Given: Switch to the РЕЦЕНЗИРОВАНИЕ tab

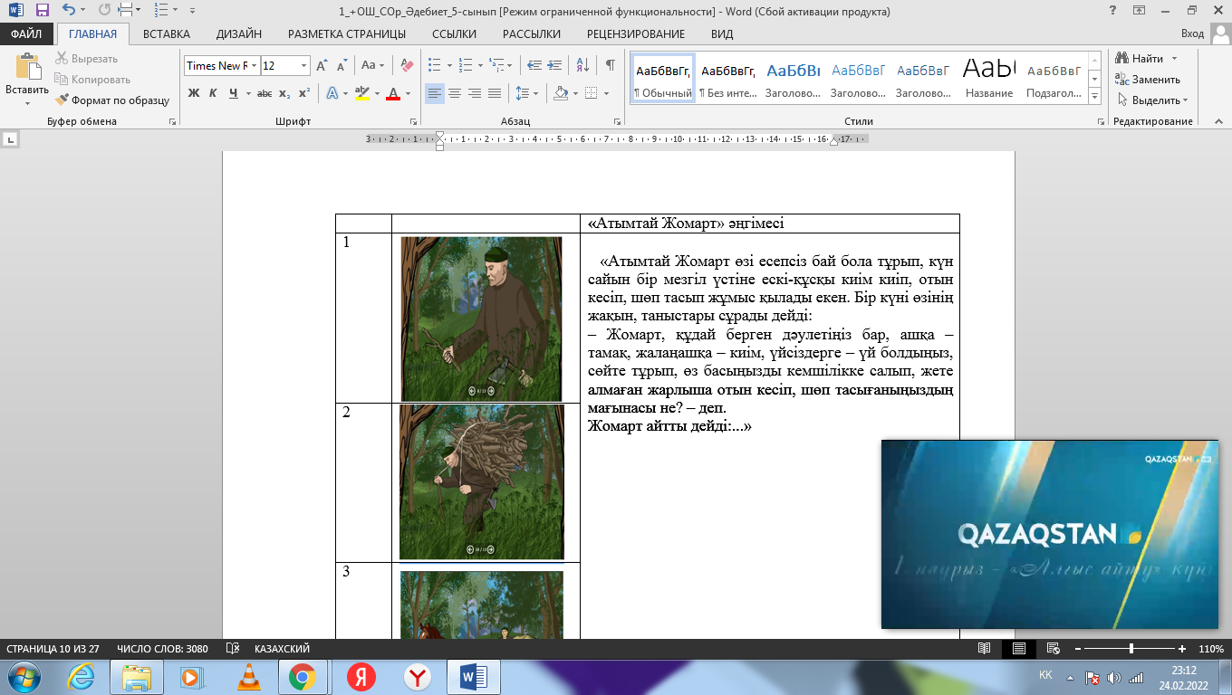Looking at the screenshot, I should (x=635, y=33).
